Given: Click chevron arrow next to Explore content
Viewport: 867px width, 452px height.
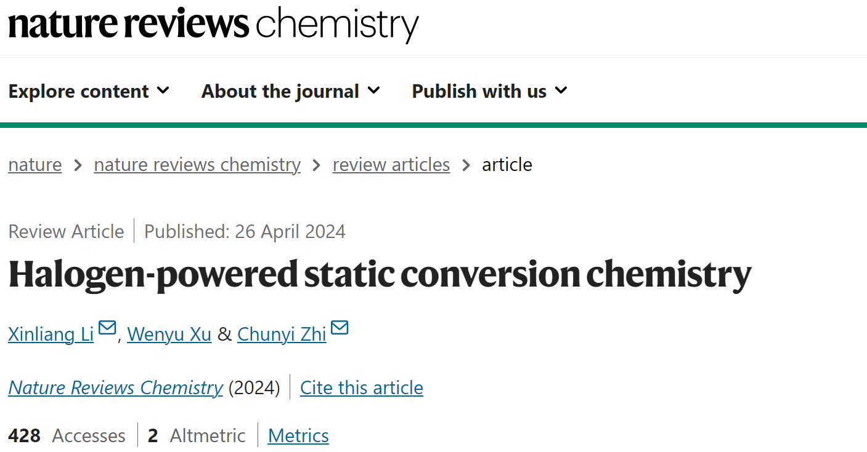Looking at the screenshot, I should (x=163, y=90).
